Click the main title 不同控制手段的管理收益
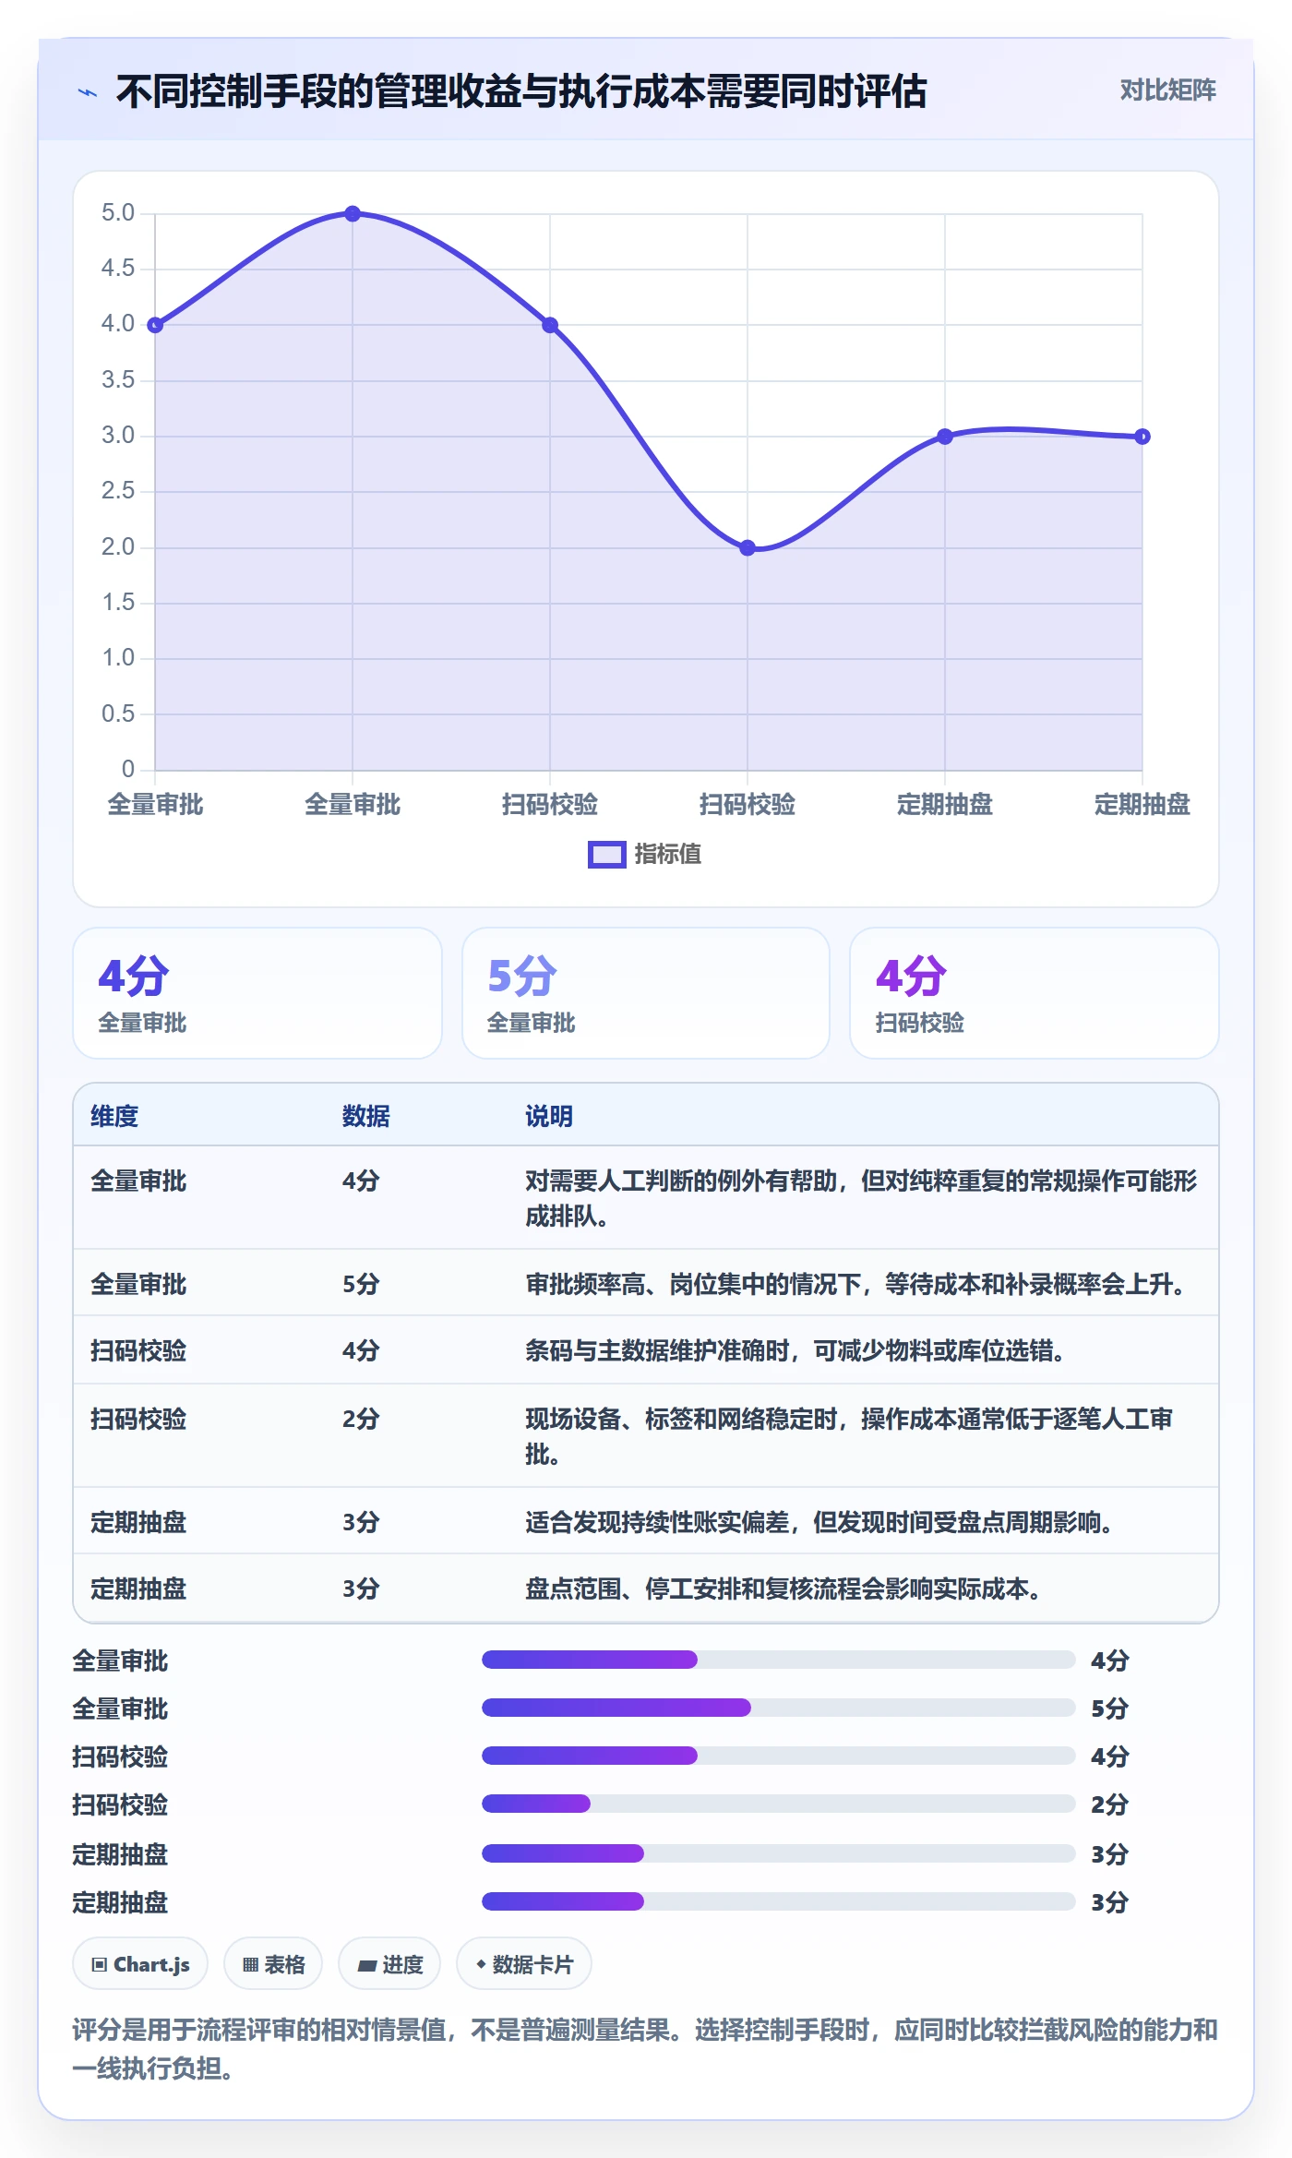1292x2158 pixels. pyautogui.click(x=521, y=91)
